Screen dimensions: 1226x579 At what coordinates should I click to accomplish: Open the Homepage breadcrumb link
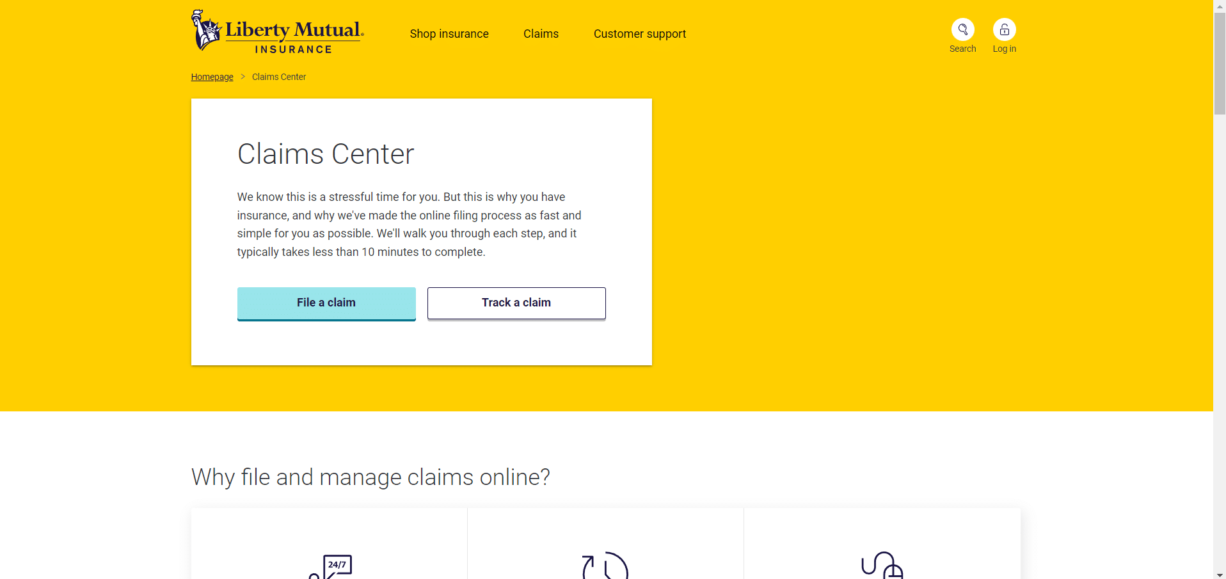[212, 76]
